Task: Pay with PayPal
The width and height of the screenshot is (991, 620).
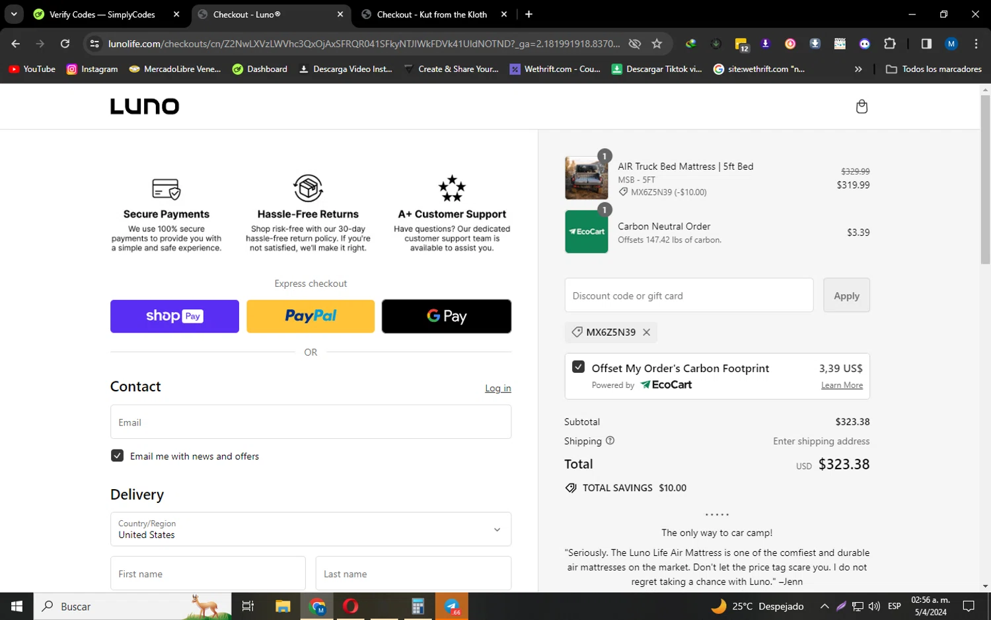Action: tap(311, 316)
